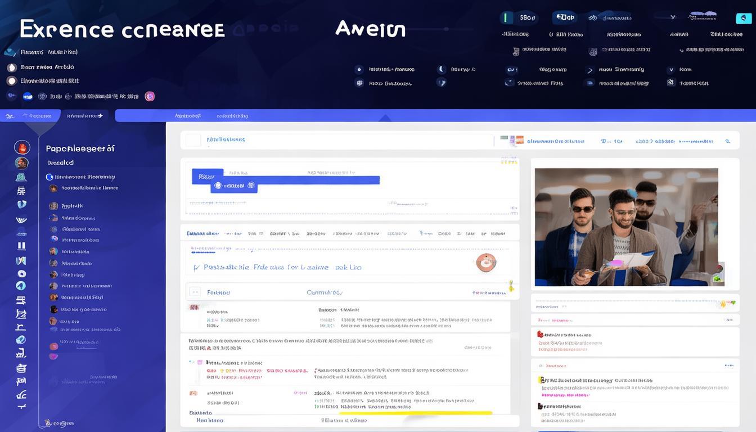Click the search icon right of top search bar
The image size is (756, 432).
click(x=728, y=141)
